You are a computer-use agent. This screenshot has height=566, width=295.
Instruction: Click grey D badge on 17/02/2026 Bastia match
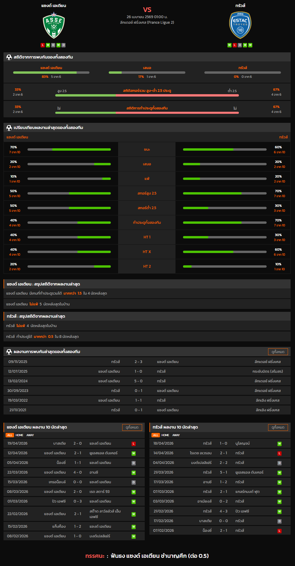(x=280, y=521)
